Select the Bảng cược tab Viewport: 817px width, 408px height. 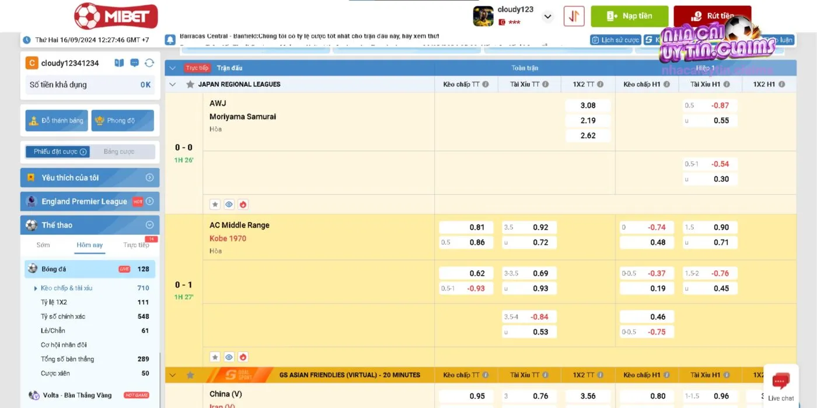(119, 152)
